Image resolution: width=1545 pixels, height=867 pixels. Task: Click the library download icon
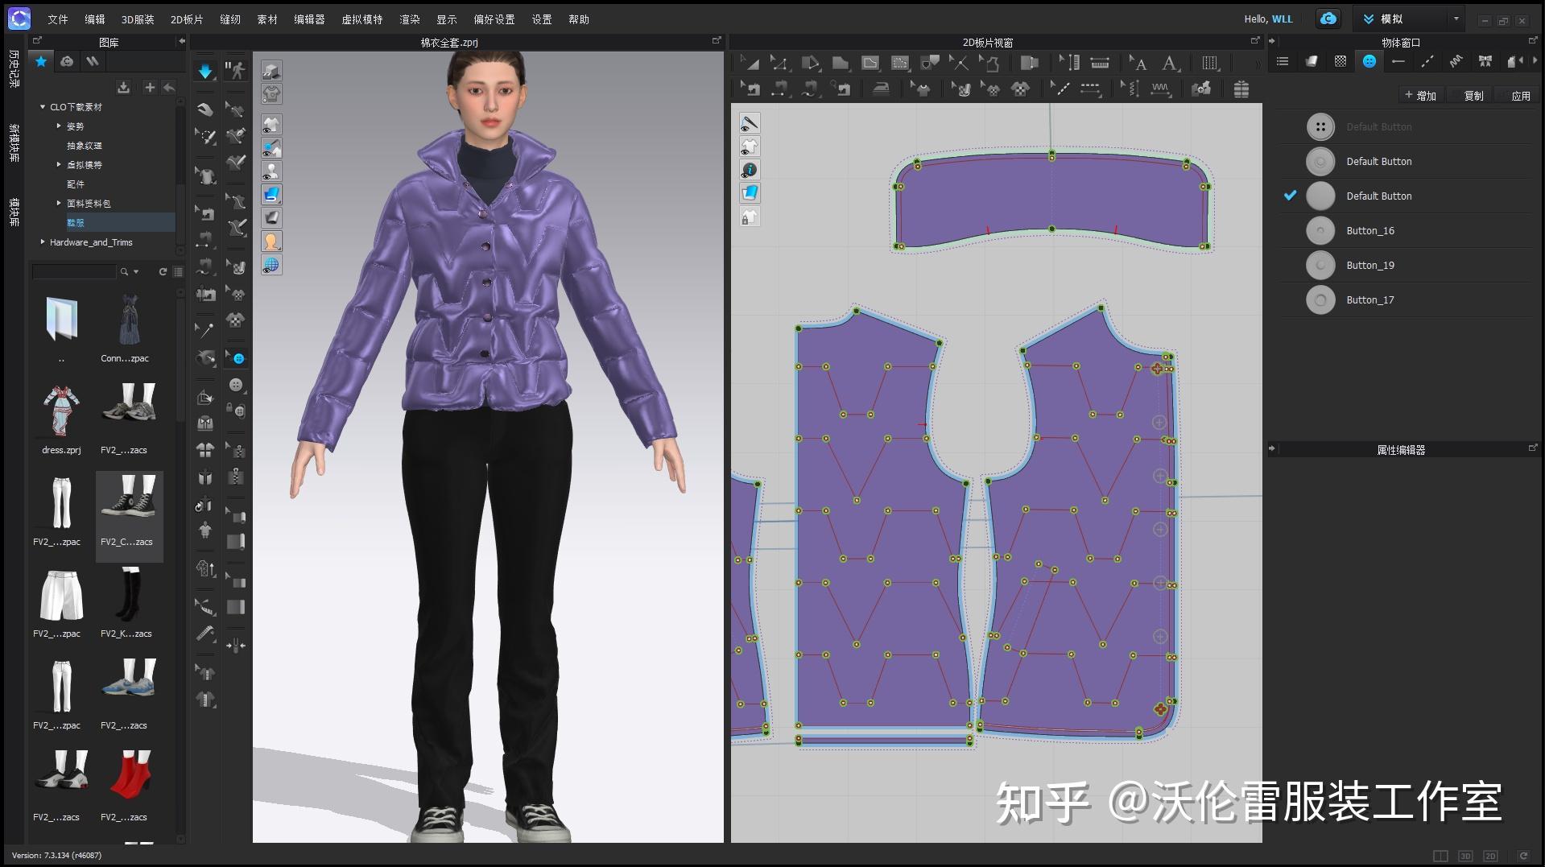pyautogui.click(x=123, y=87)
